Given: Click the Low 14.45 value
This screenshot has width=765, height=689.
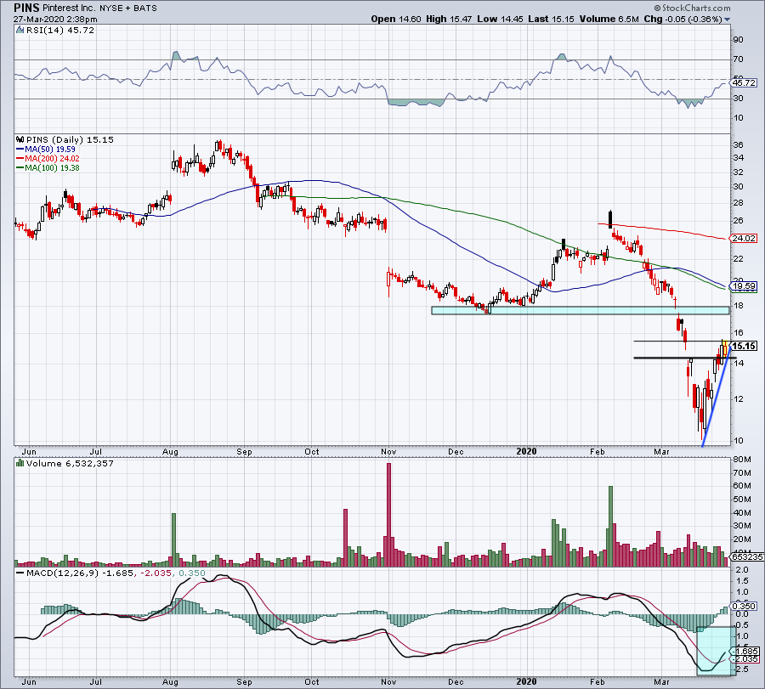Looking at the screenshot, I should click(500, 19).
